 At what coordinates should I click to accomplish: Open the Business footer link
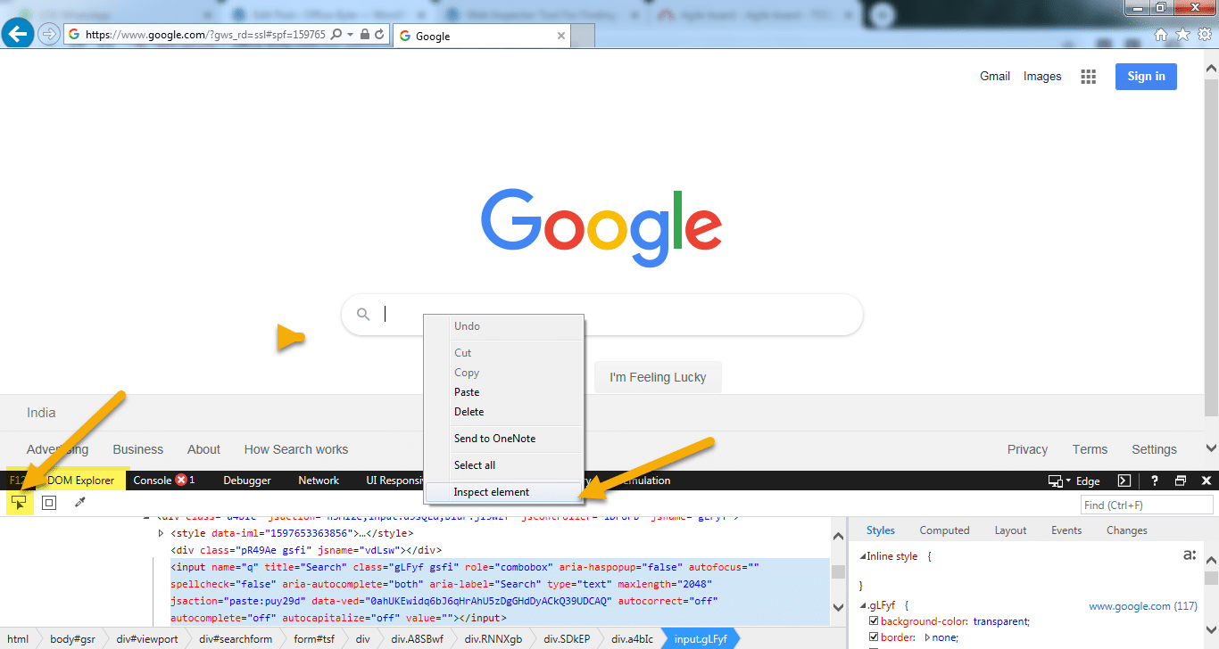pos(138,449)
